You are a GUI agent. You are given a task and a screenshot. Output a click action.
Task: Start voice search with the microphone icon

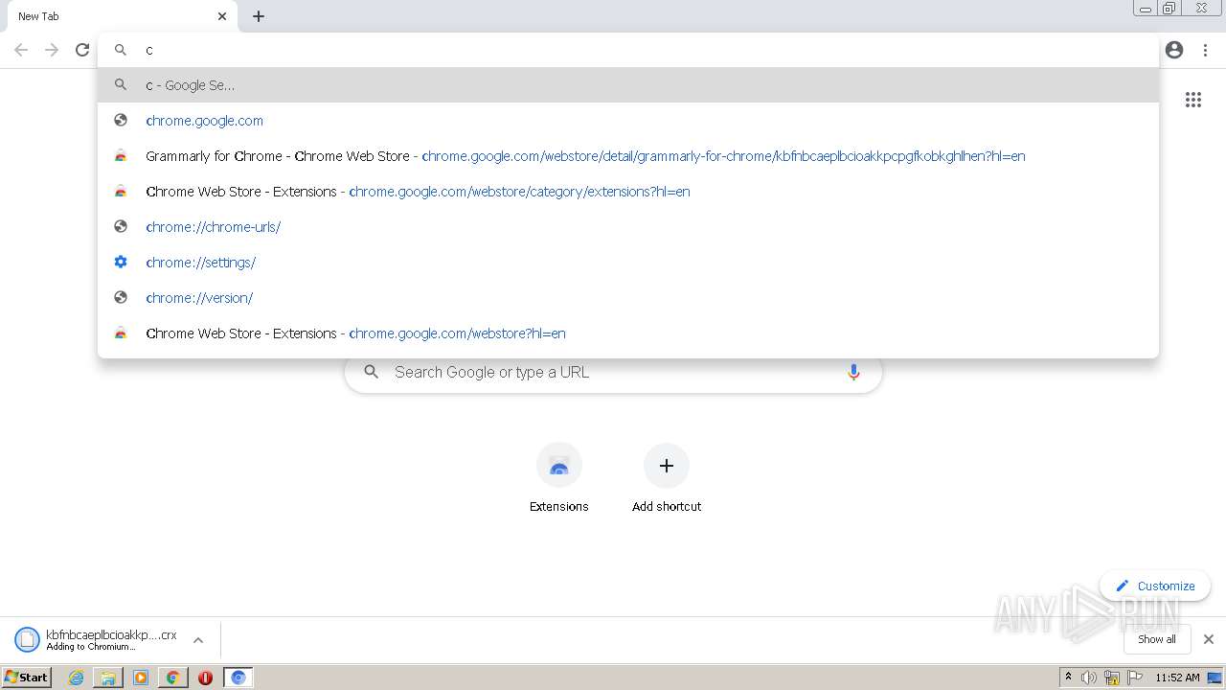coord(853,372)
